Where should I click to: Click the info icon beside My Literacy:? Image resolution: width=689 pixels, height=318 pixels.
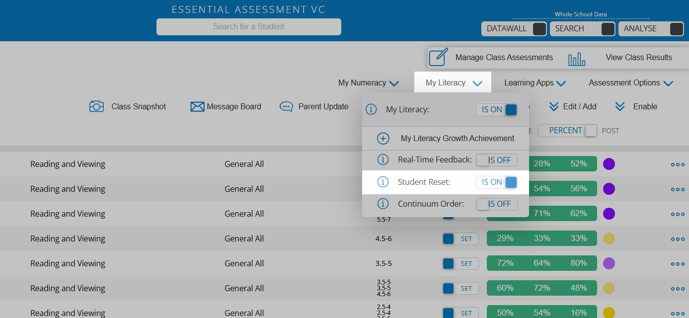coord(371,109)
